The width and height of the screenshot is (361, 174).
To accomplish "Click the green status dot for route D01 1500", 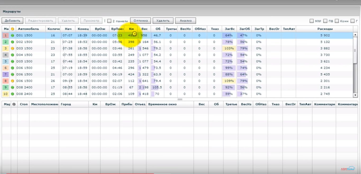I will [12, 35].
